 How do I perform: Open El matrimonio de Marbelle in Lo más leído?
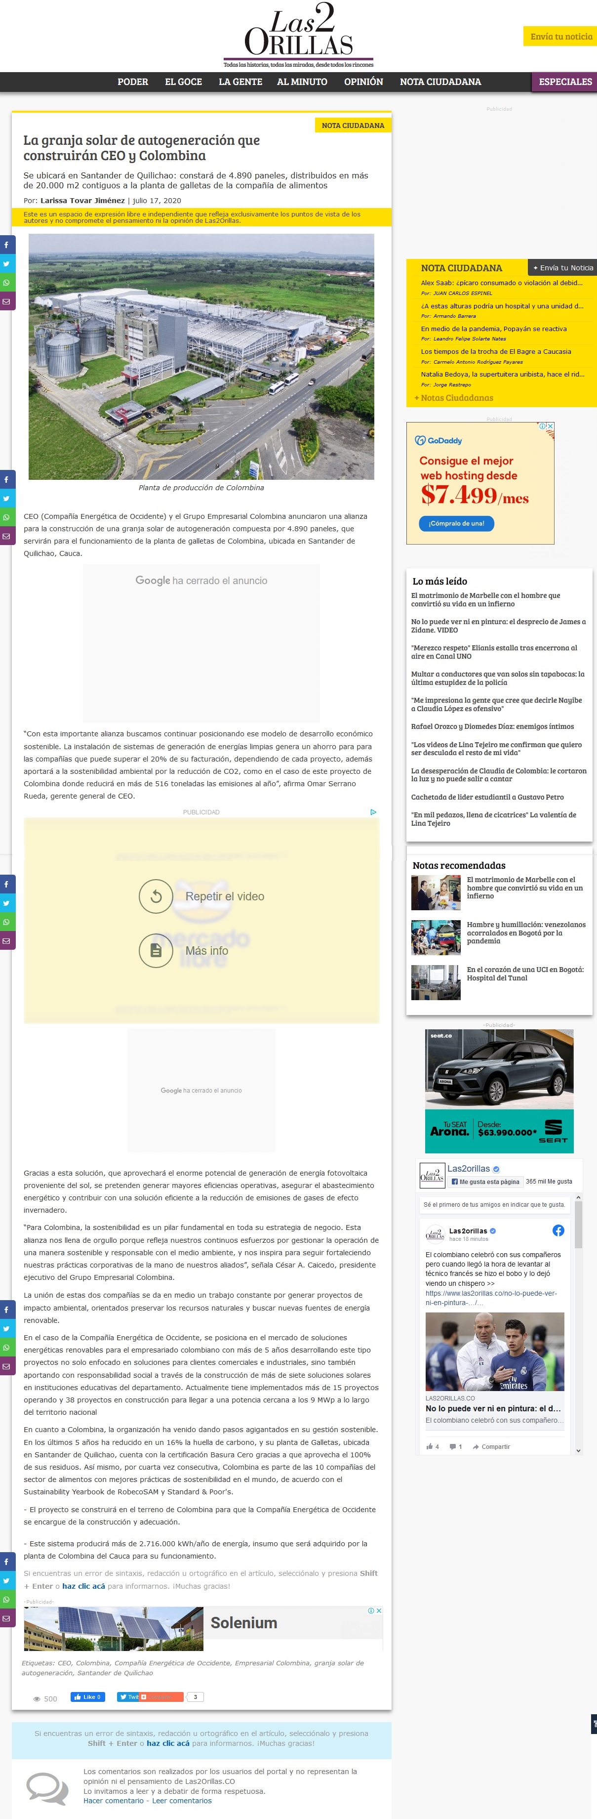[485, 599]
